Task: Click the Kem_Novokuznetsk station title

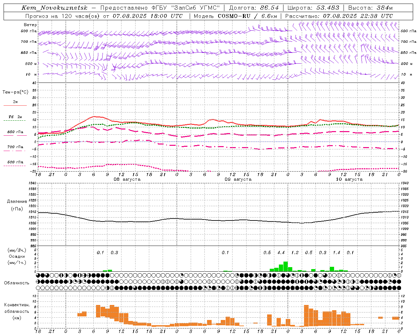Action: (x=55, y=8)
